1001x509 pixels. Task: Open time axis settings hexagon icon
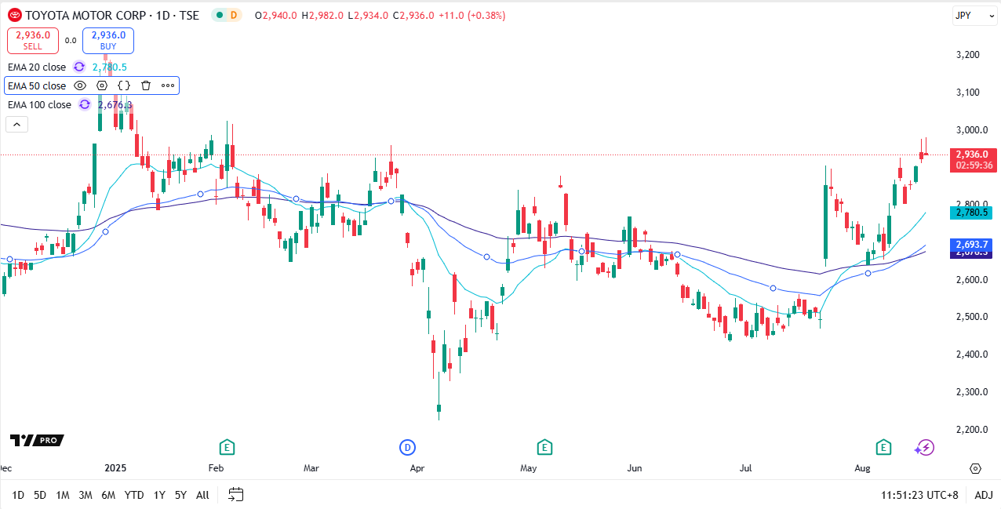point(975,468)
